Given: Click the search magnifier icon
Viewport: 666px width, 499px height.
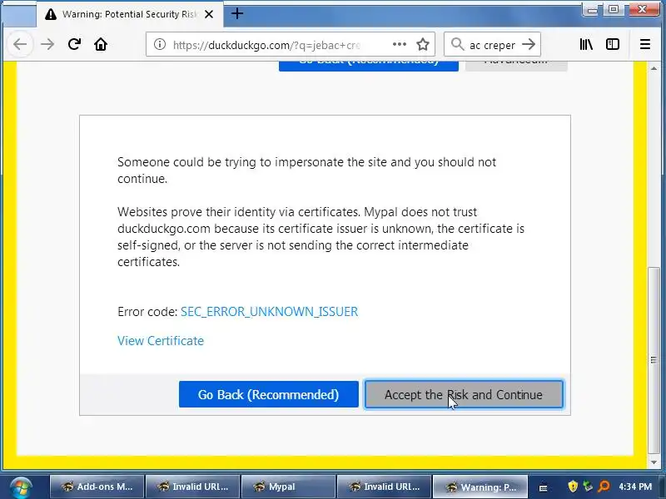Looking at the screenshot, I should [x=457, y=44].
